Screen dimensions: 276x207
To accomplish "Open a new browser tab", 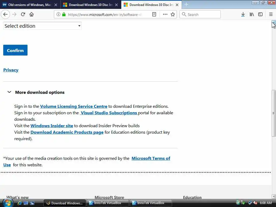I will pyautogui.click(x=186, y=5).
